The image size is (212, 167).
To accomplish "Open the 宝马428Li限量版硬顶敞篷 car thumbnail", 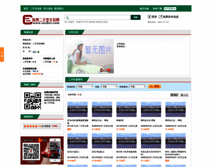I will point(78,109).
